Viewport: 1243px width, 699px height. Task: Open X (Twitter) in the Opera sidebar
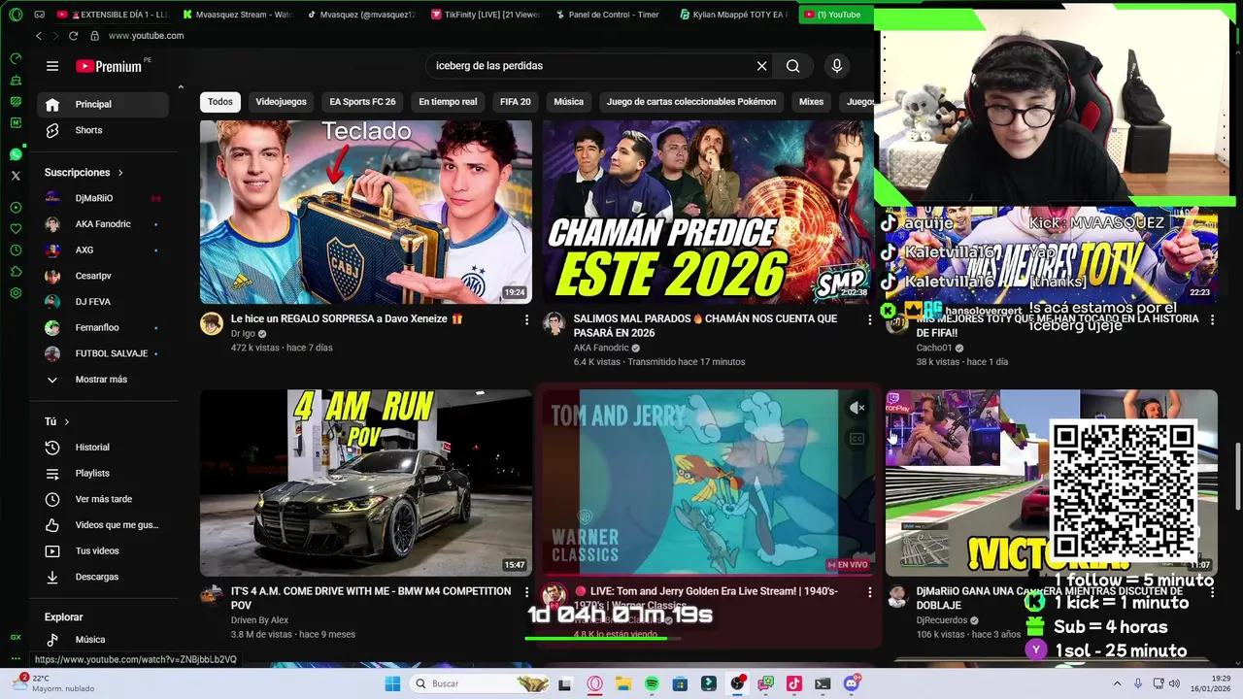(x=16, y=176)
